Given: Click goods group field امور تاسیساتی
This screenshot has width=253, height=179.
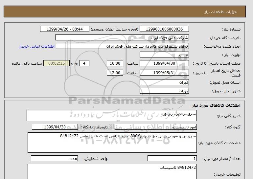Looking at the screenshot, I should coord(155,127).
